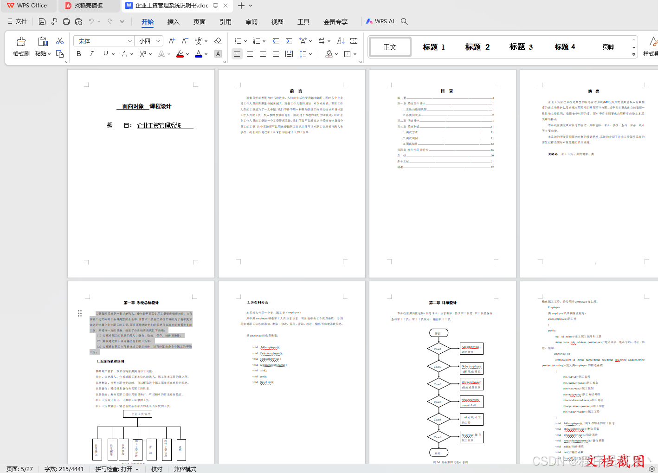Open Print Preview icon in quick toolbar
This screenshot has height=473, width=658.
click(x=78, y=21)
